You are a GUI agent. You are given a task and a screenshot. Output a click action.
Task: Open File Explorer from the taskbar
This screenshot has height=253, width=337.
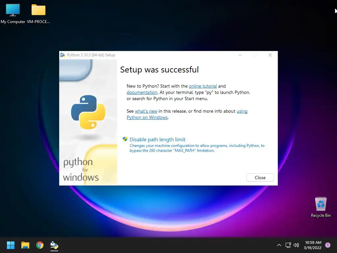25,245
